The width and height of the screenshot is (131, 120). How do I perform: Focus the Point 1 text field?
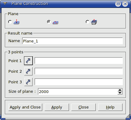(x=79, y=61)
